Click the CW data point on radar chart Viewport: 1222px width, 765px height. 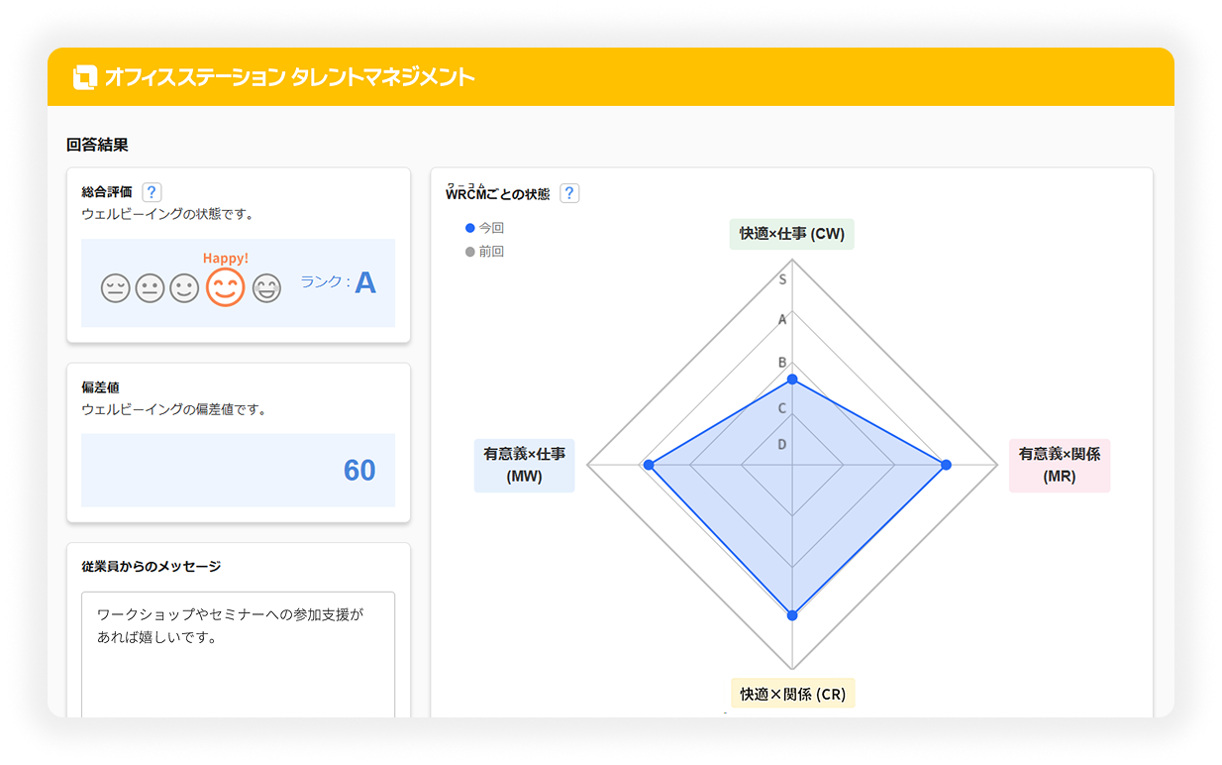click(x=791, y=380)
